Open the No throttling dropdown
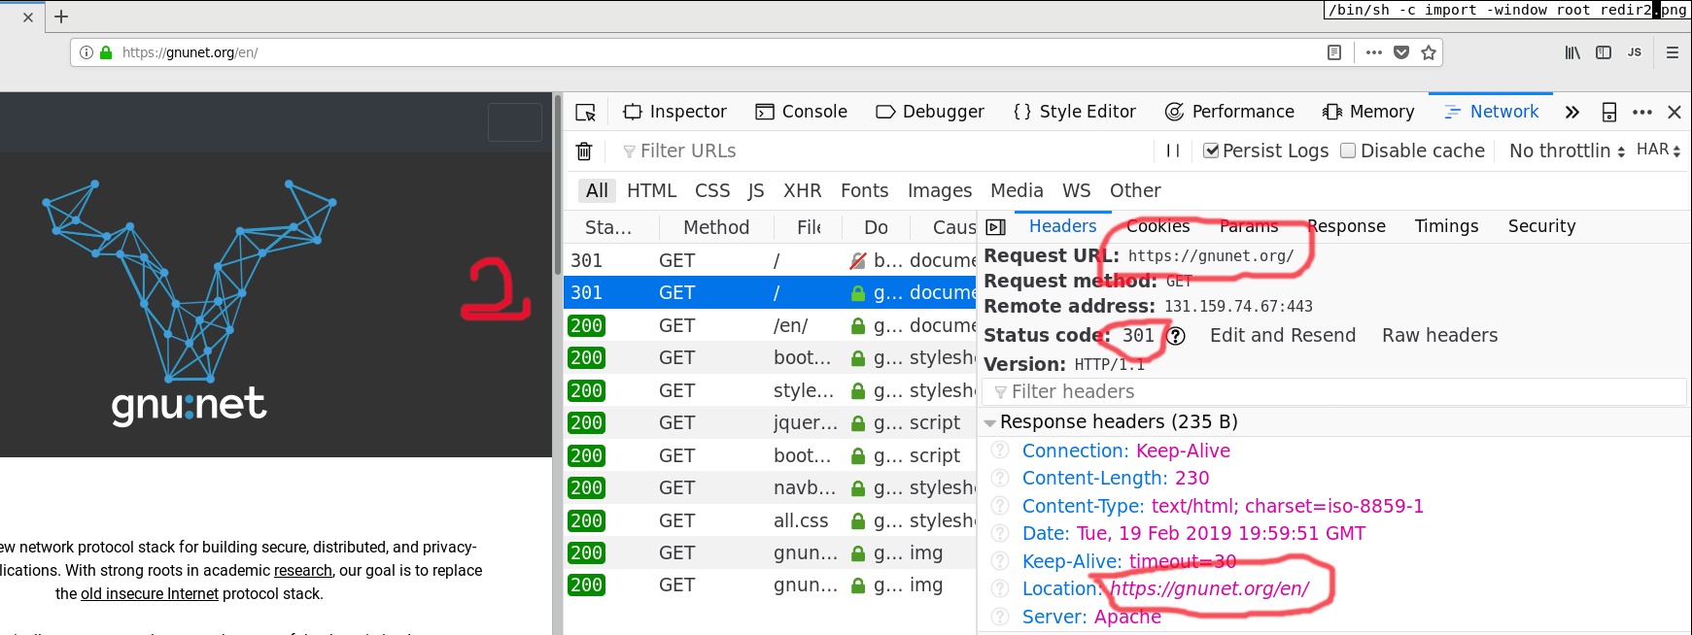Viewport: 1692px width, 635px height. tap(1566, 150)
